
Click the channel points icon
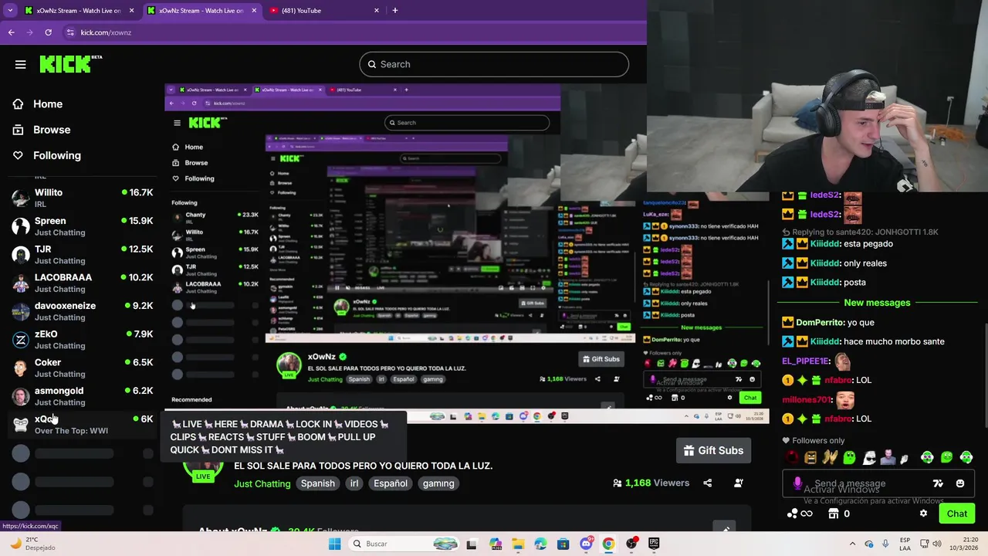(x=792, y=514)
